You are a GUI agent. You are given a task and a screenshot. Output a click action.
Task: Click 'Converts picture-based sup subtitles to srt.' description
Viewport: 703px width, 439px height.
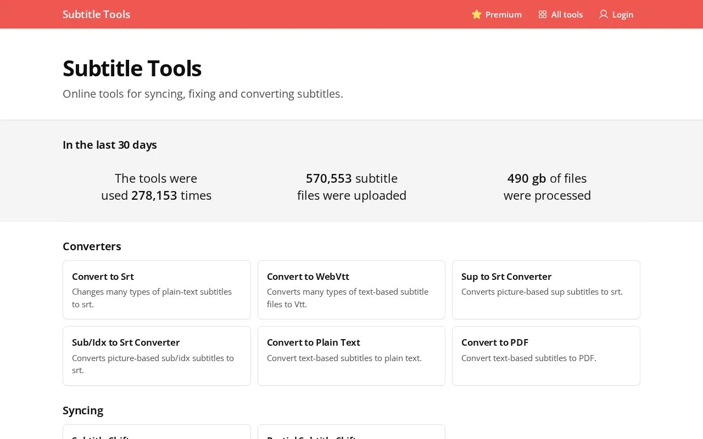(x=542, y=292)
